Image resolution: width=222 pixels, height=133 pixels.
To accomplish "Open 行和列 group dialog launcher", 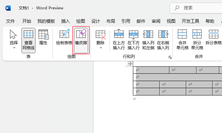I will 170,57.
